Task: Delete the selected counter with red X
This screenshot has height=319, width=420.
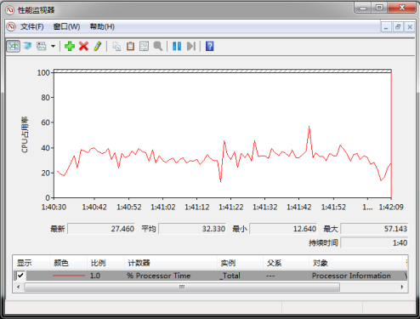Action: [x=83, y=46]
